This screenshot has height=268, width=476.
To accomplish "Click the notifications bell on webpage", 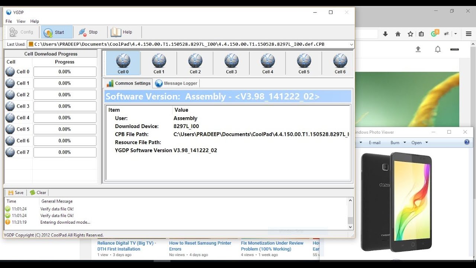I will pyautogui.click(x=438, y=49).
